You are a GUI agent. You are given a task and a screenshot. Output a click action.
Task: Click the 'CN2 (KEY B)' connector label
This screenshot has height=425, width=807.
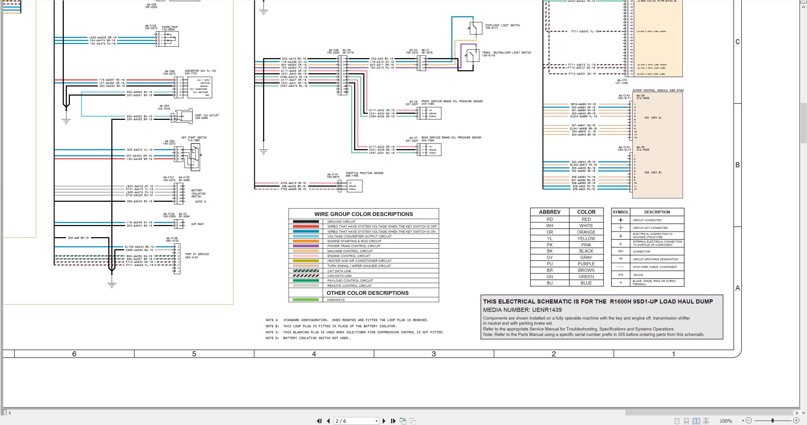653,172
